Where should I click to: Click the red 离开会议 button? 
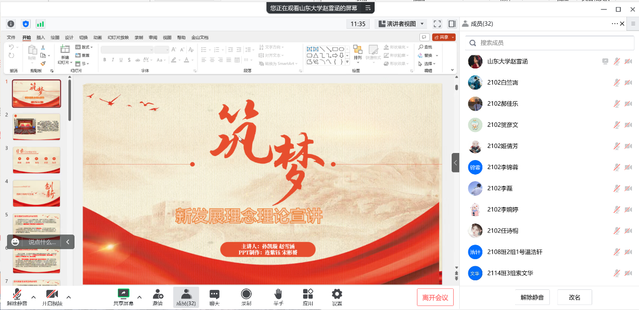click(435, 297)
